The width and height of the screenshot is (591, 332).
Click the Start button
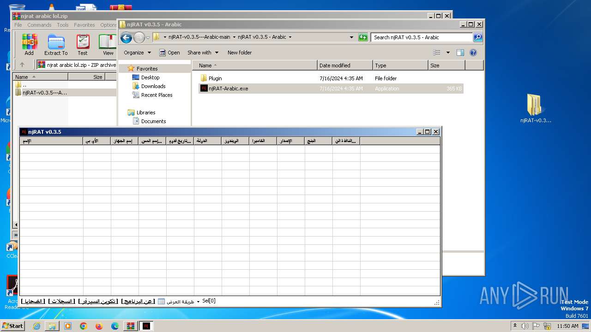(x=13, y=326)
